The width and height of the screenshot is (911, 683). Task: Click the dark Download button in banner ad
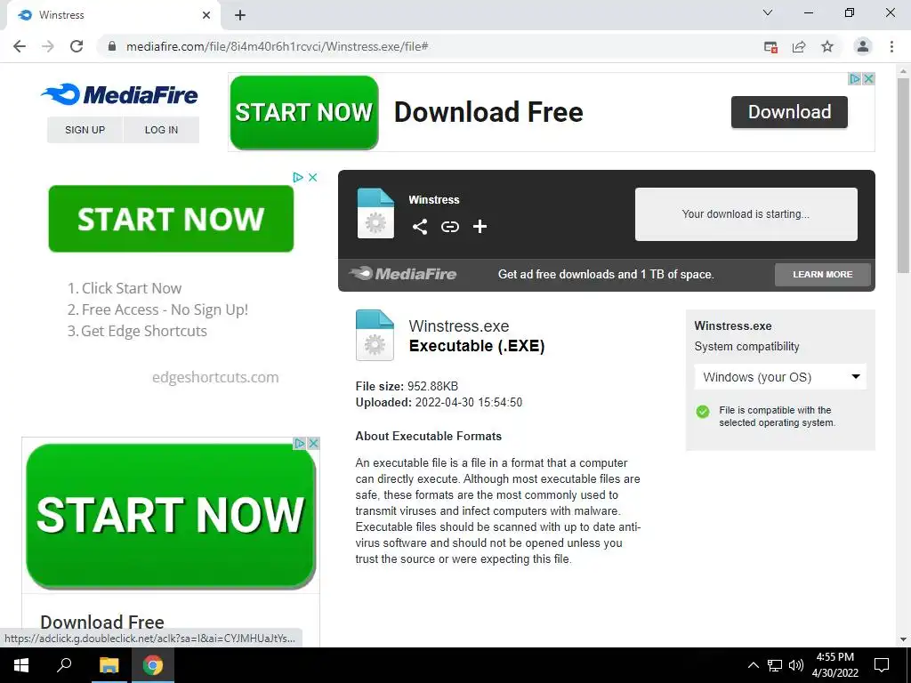click(x=789, y=112)
